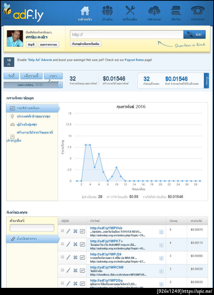Image resolution: width=214 pixels, height=295 pixels.
Task: Open the 'Skip Ad' Adverts link
Action: click(x=40, y=60)
